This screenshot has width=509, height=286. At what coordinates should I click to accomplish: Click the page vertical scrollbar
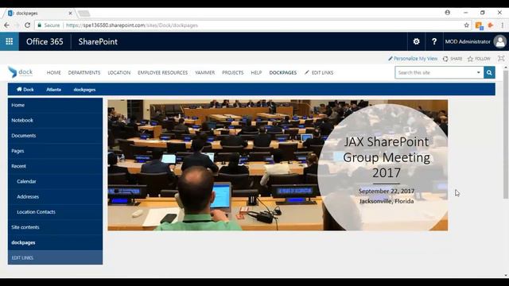506,134
